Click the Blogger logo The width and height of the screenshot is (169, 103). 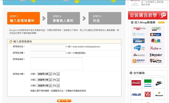pyautogui.click(x=156, y=34)
